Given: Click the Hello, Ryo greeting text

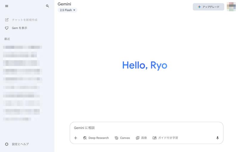Looking at the screenshot, I should (145, 65).
